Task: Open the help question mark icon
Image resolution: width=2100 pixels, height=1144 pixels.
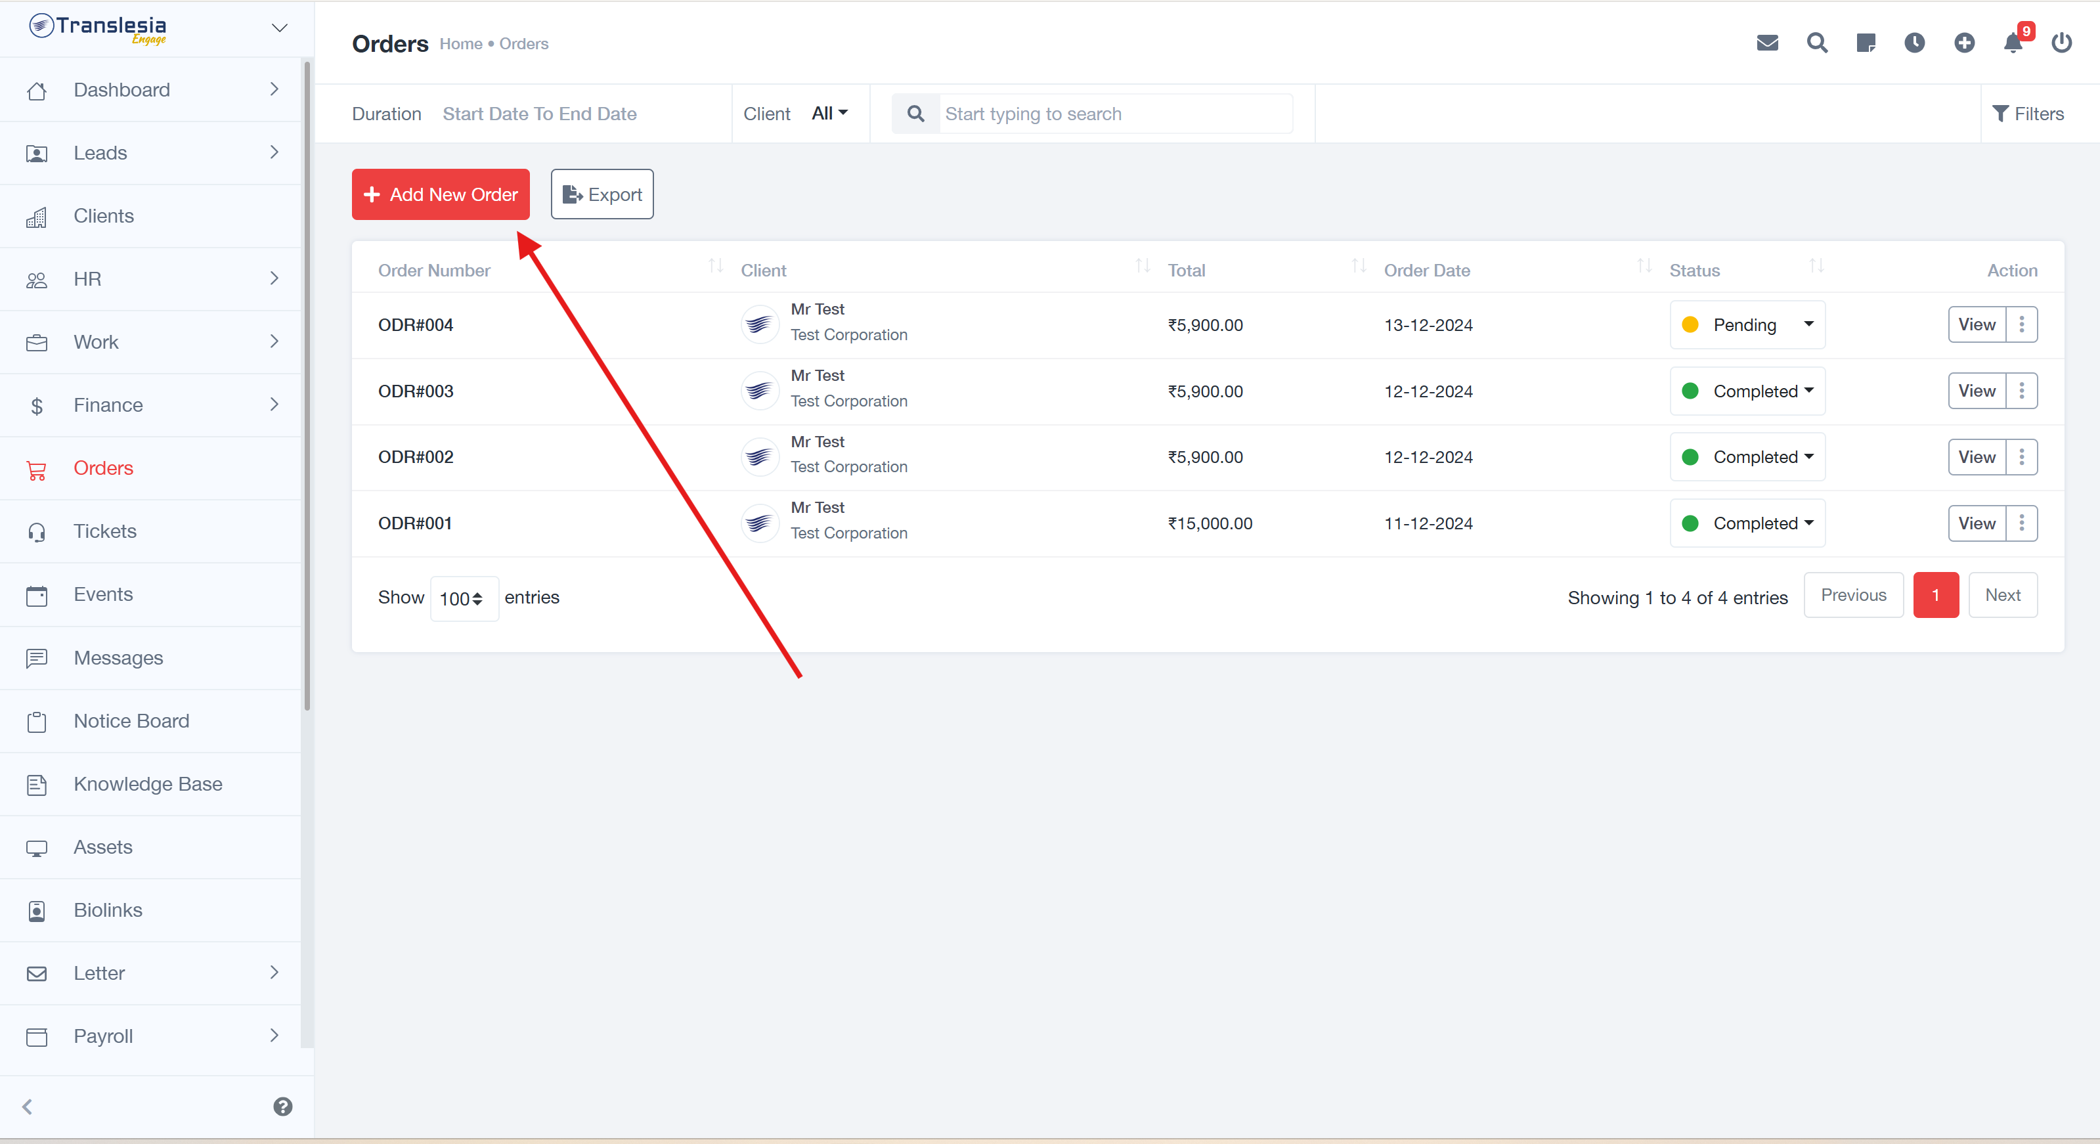Action: point(283,1107)
